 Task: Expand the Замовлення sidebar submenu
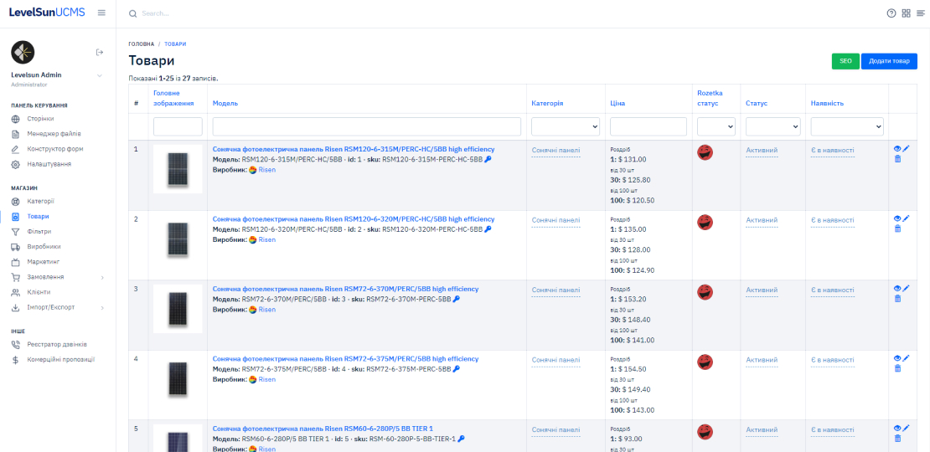[x=102, y=277]
